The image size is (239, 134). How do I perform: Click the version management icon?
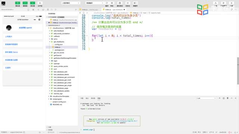[x=224, y=3]
